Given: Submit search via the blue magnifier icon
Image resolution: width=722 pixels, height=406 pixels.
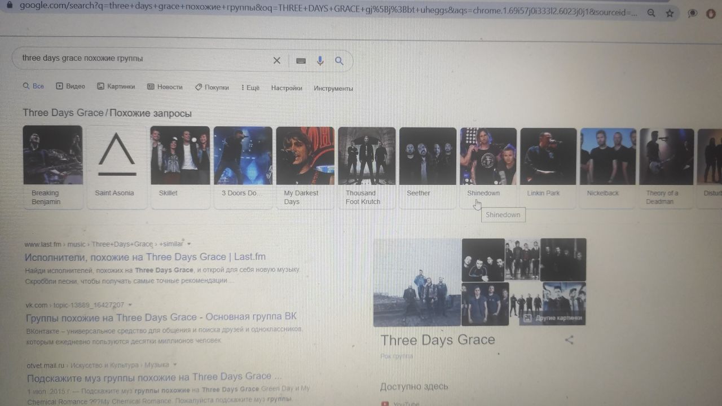Looking at the screenshot, I should pyautogui.click(x=339, y=61).
